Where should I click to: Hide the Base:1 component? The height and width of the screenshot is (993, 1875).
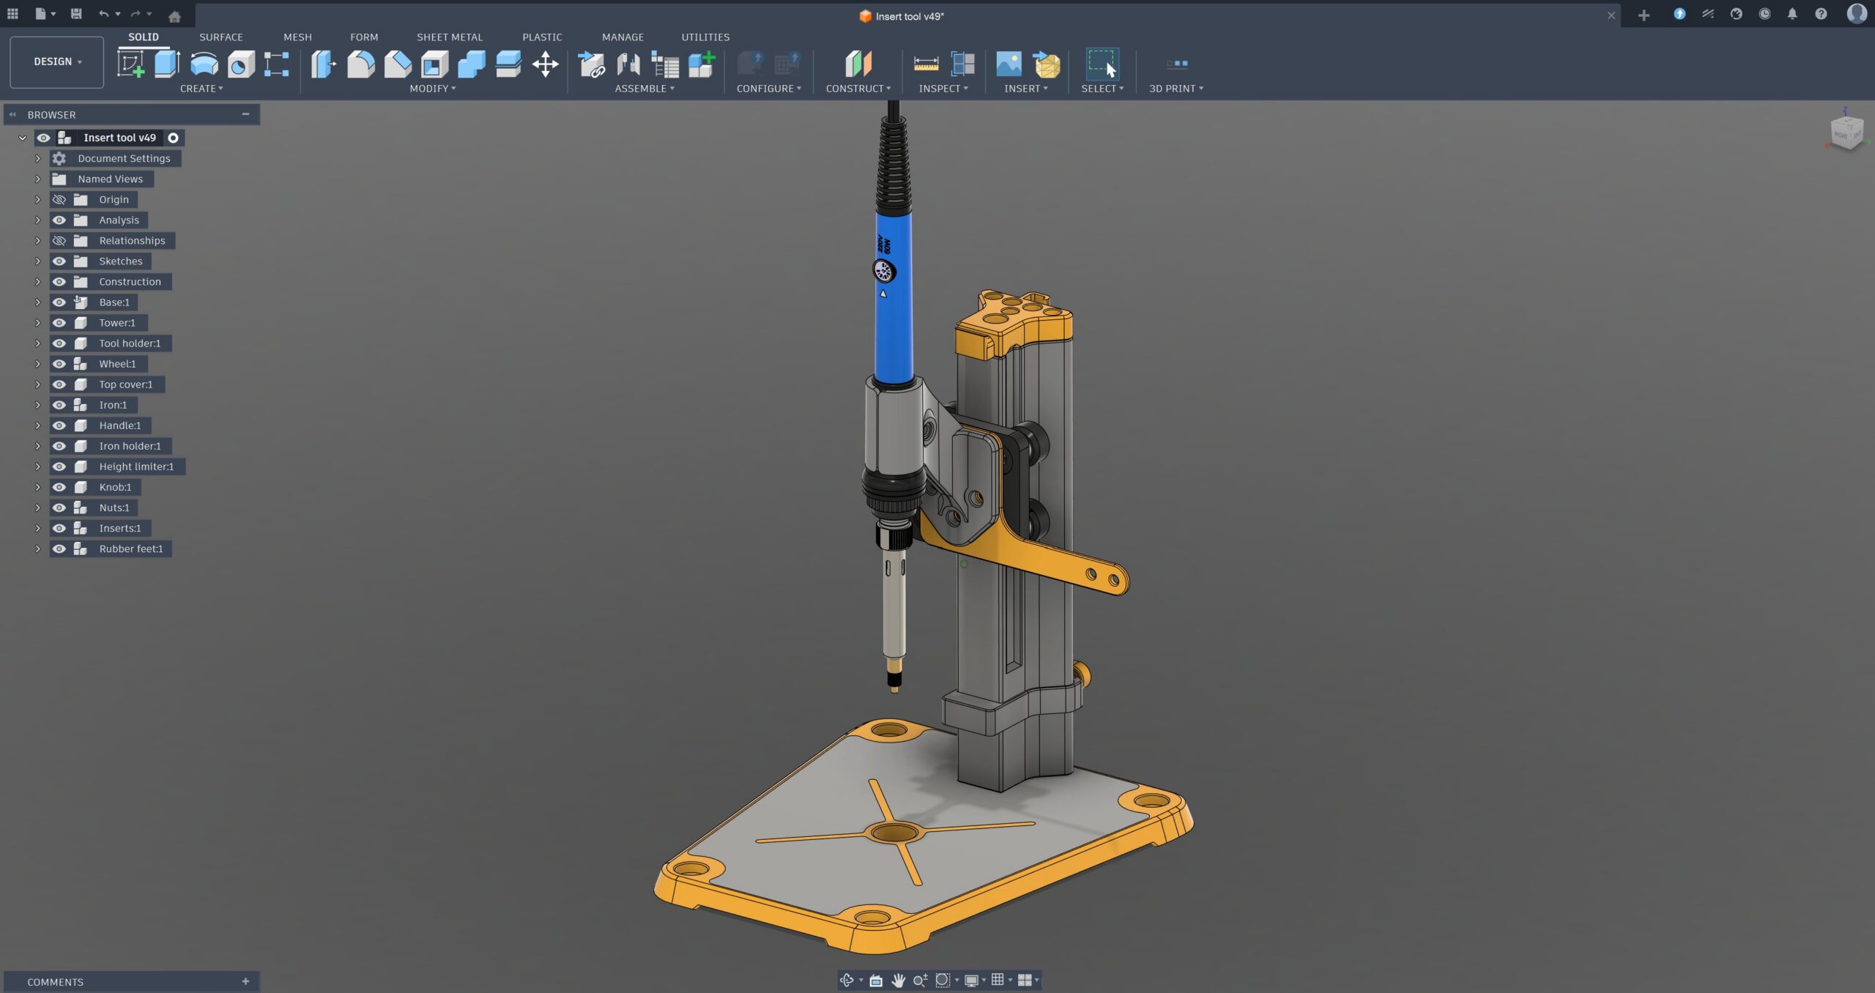tap(59, 302)
